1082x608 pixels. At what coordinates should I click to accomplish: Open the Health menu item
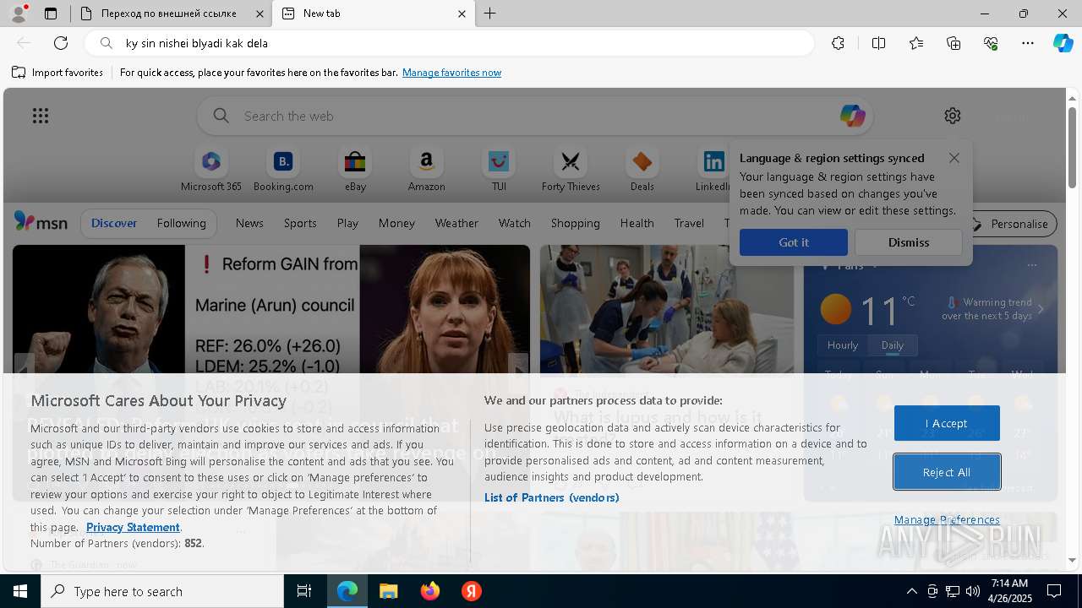click(x=637, y=223)
